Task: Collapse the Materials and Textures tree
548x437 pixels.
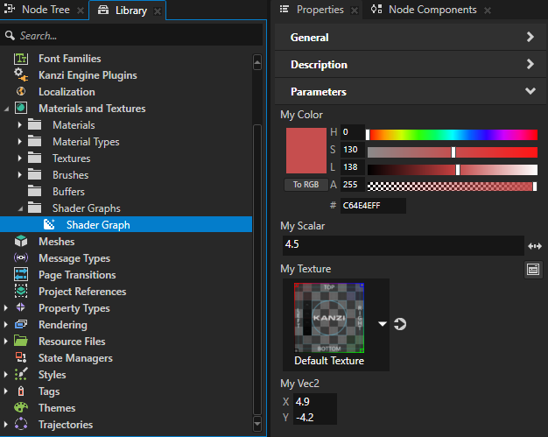Action: click(x=6, y=109)
